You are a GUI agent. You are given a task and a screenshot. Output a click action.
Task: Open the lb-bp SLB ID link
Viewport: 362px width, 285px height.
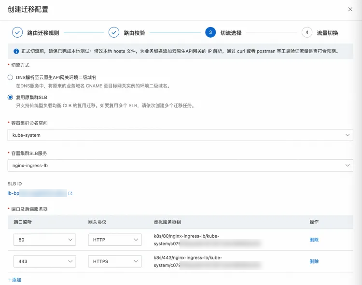(37, 193)
